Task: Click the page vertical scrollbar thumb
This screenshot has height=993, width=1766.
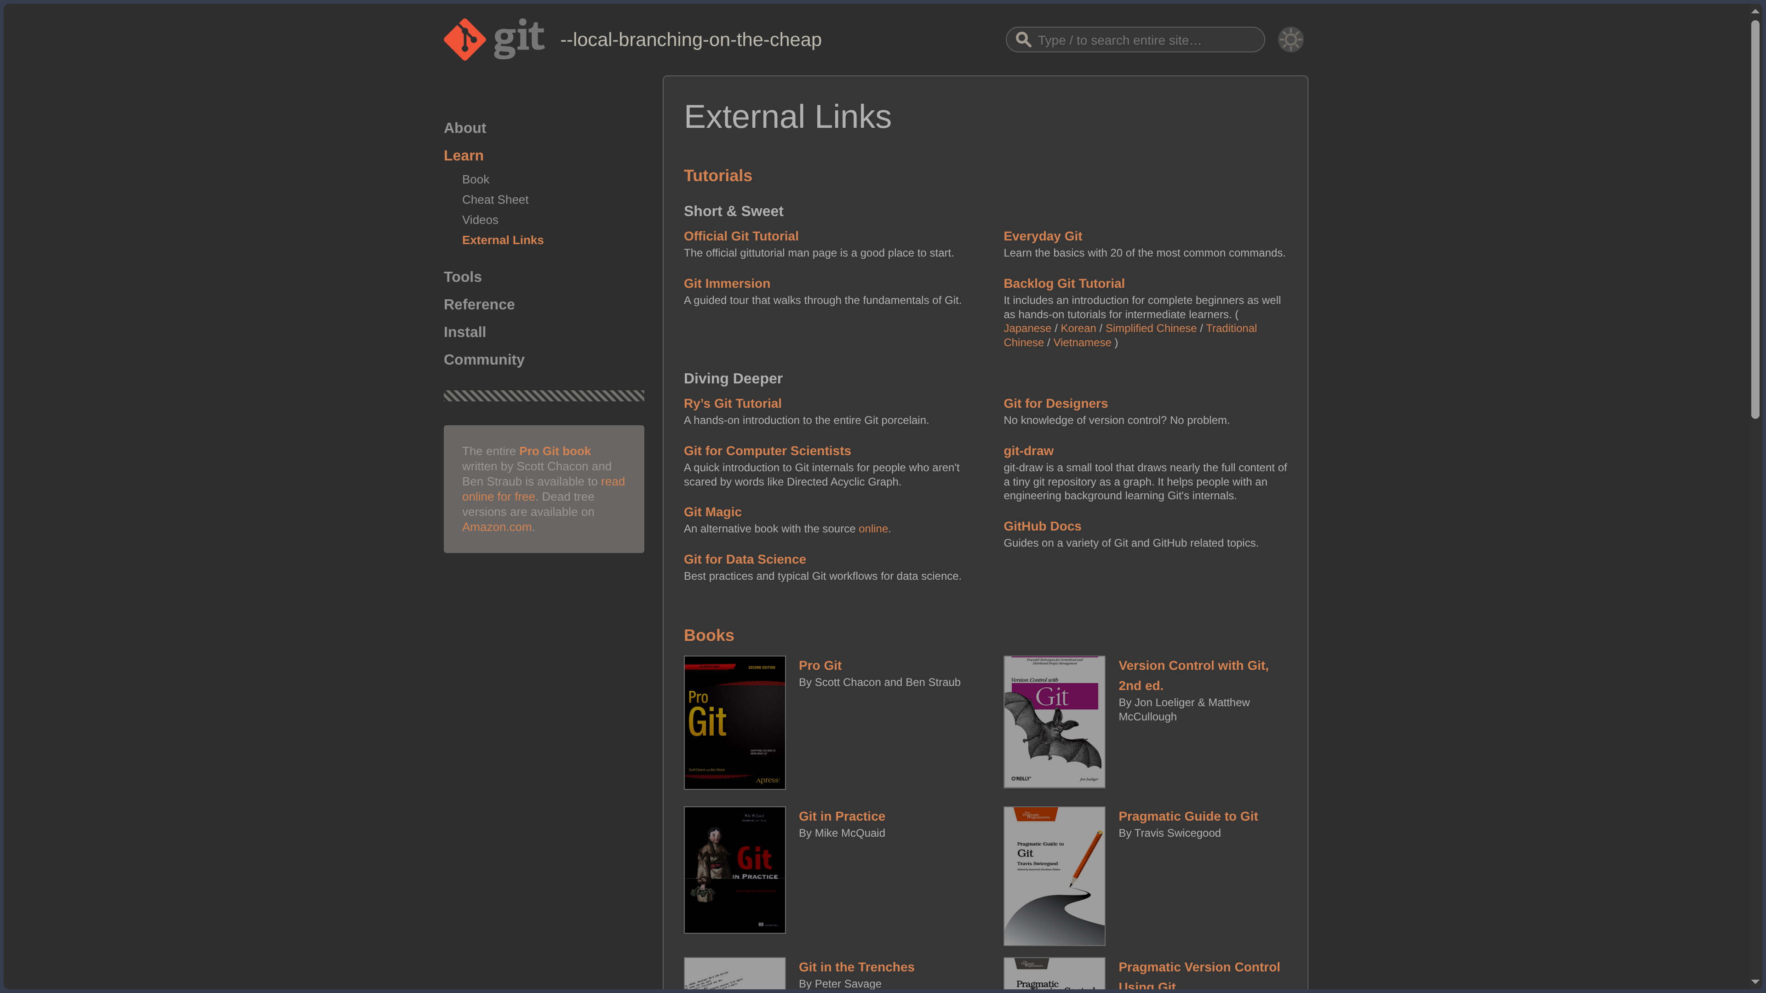Action: [1755, 219]
